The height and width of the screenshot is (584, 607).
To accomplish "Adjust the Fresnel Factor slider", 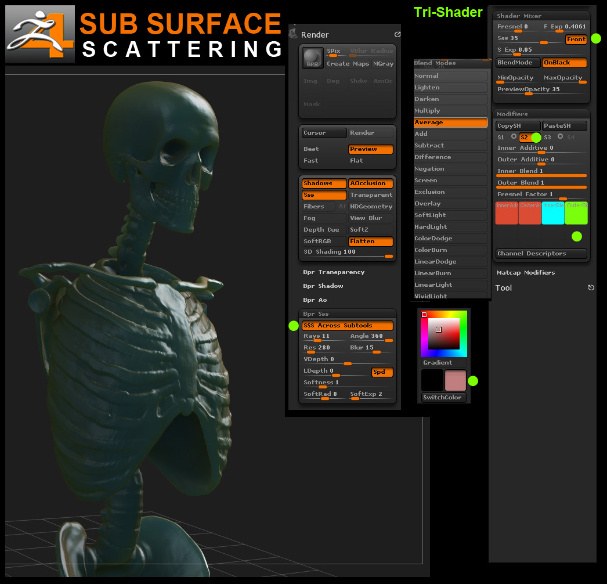I will point(541,195).
